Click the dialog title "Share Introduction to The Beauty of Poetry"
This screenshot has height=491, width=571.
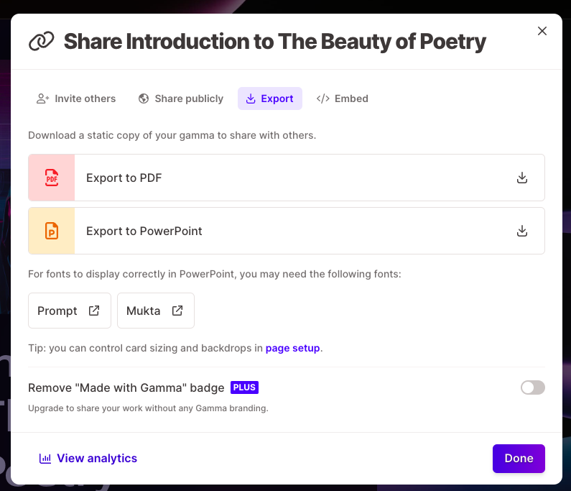275,42
